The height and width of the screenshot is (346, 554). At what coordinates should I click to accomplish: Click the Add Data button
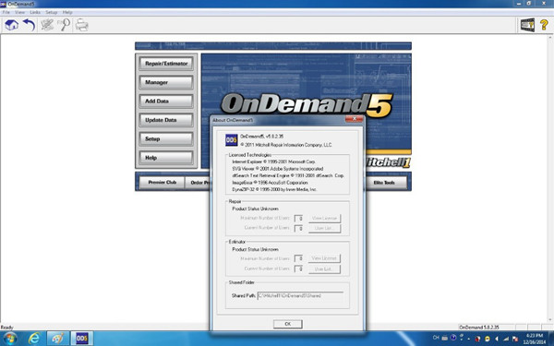[x=166, y=101]
